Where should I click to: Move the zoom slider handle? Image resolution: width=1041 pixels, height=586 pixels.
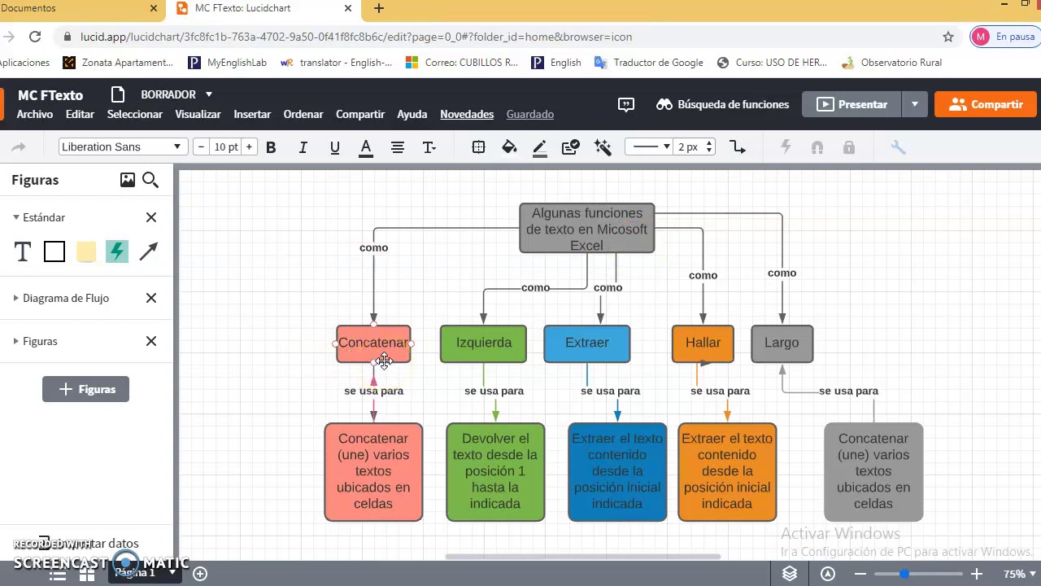[x=904, y=574]
